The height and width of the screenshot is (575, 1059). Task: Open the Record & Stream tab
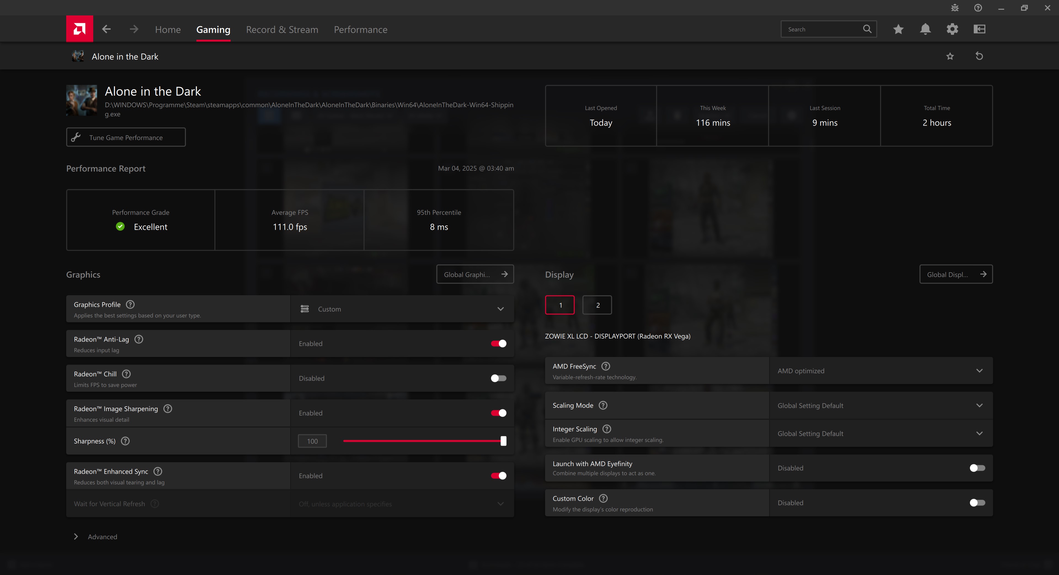click(282, 29)
